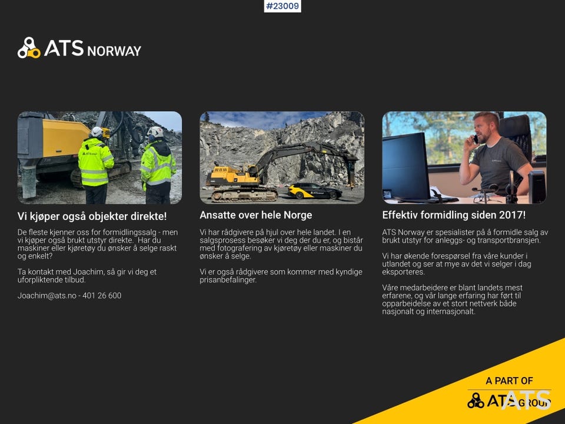Click paragraph 'Vi har økende forespørsel'
565x424 pixels.
click(457, 264)
